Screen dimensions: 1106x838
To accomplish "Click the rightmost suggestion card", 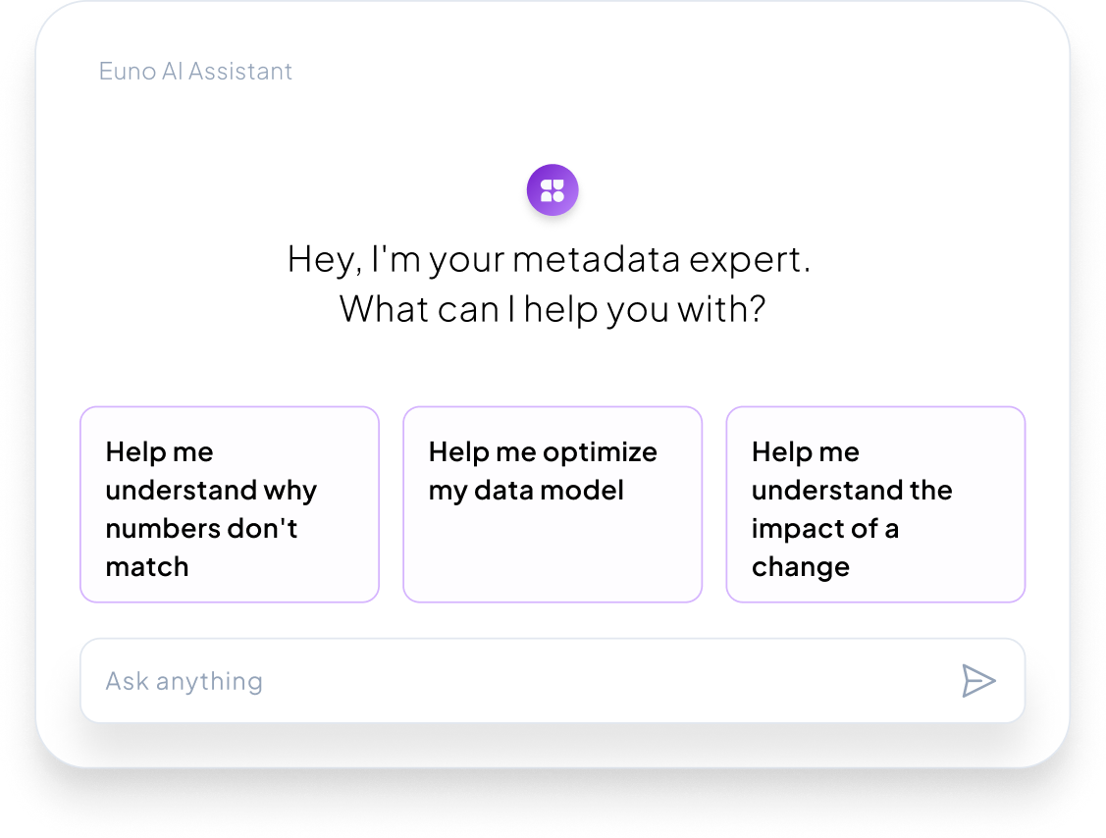I will click(x=875, y=504).
